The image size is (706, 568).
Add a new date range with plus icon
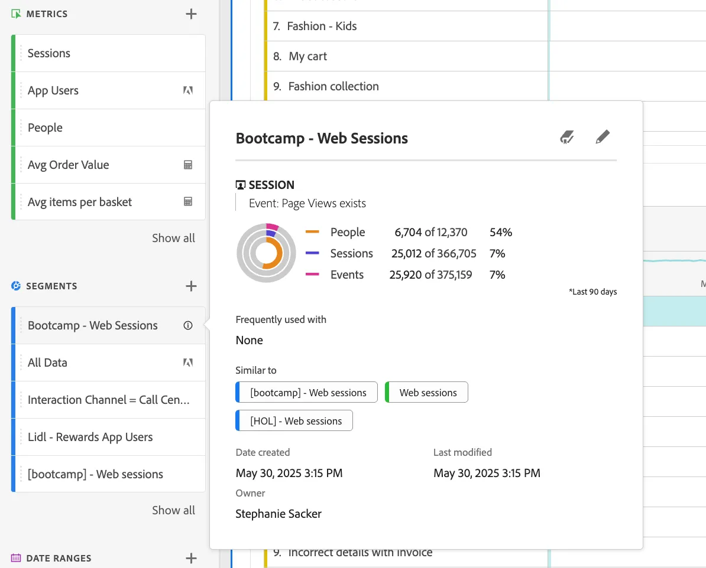[191, 558]
